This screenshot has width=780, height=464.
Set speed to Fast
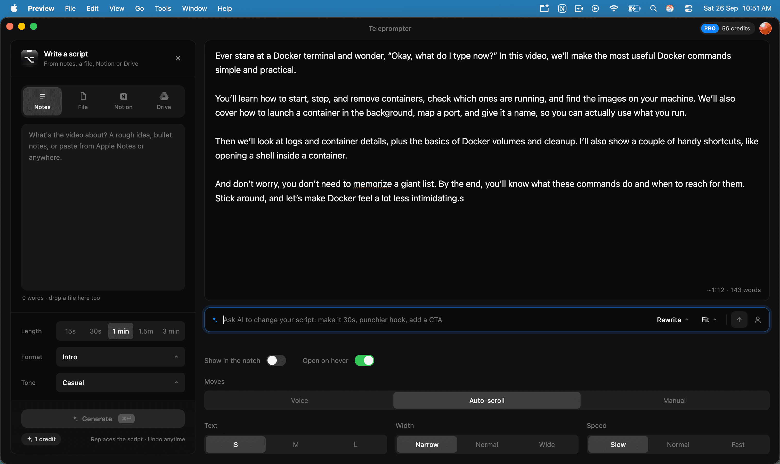[738, 444]
